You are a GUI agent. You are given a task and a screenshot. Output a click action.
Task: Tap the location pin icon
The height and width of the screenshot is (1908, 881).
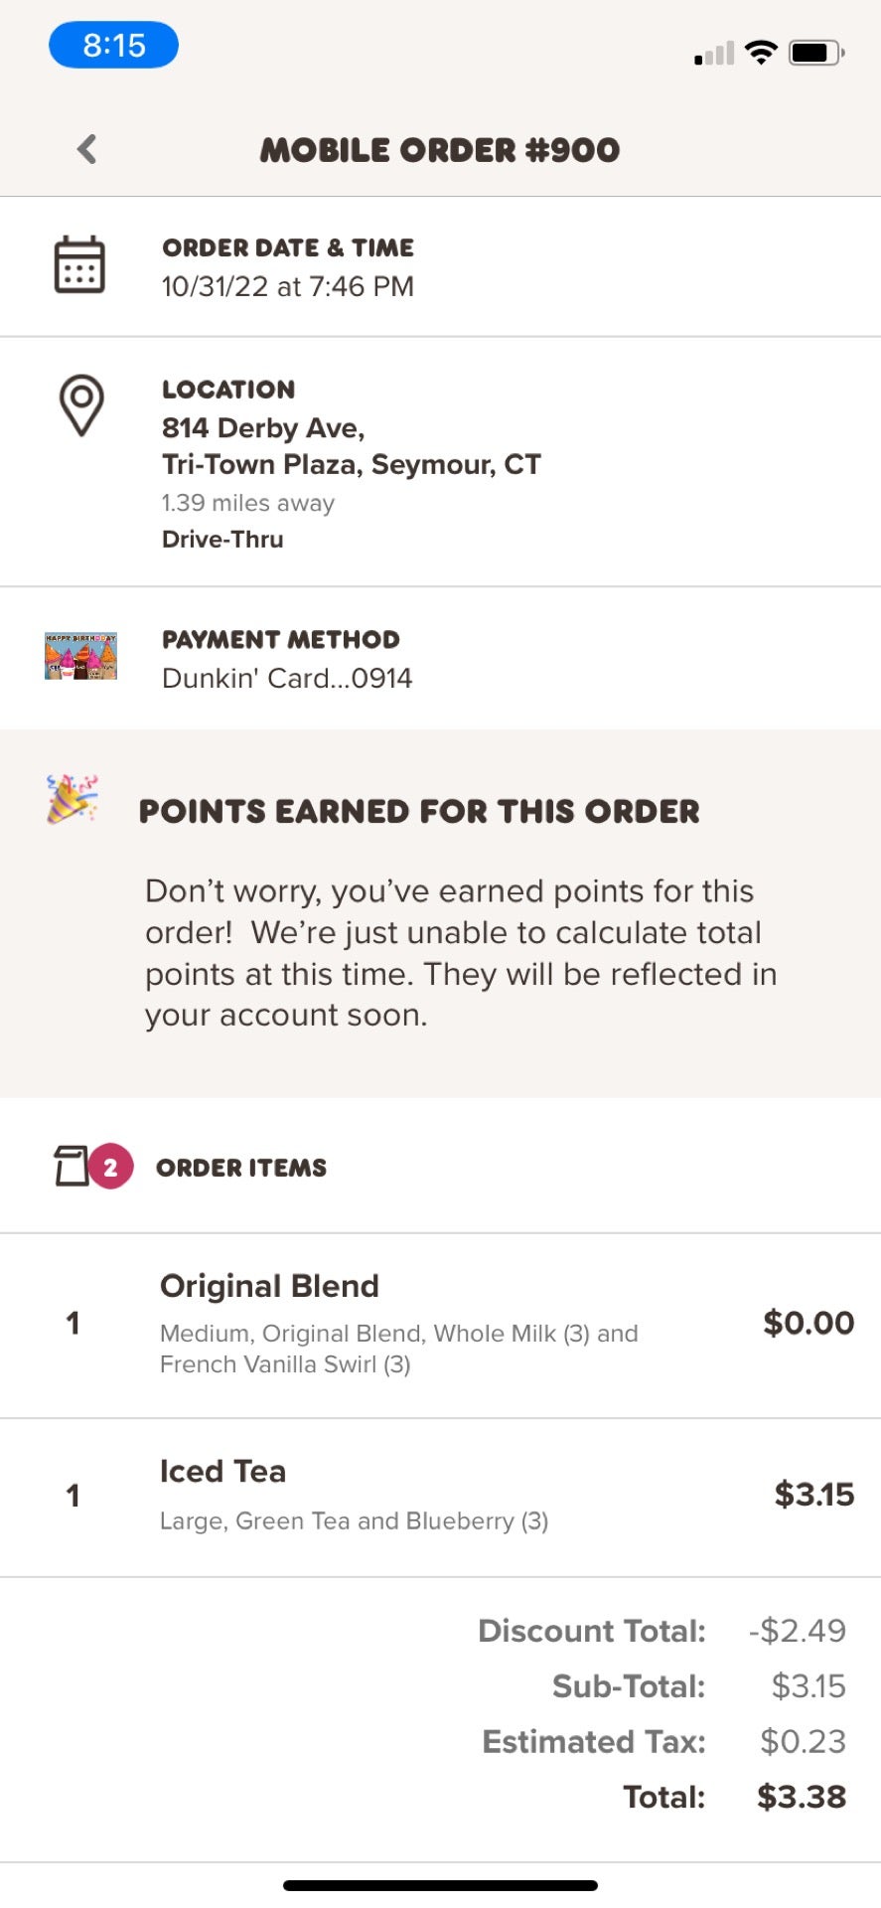tap(81, 404)
